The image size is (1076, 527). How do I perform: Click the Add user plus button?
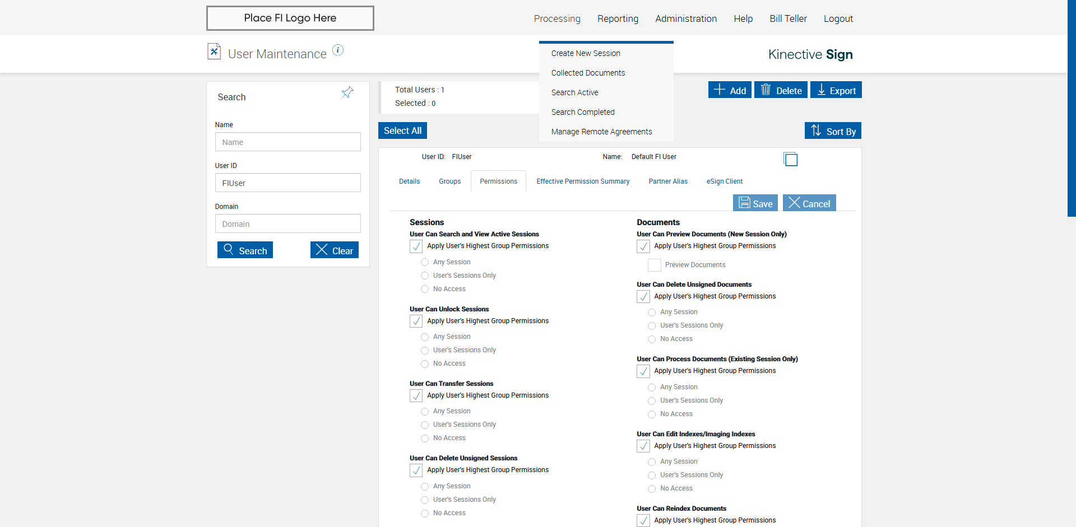(x=730, y=90)
